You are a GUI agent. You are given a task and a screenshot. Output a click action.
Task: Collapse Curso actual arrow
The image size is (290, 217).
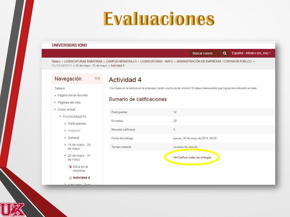(x=55, y=109)
